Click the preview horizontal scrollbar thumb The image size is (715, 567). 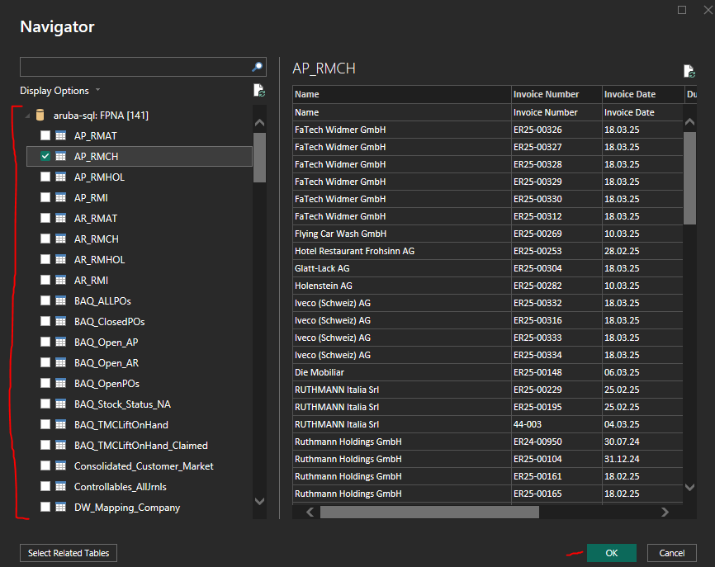429,513
